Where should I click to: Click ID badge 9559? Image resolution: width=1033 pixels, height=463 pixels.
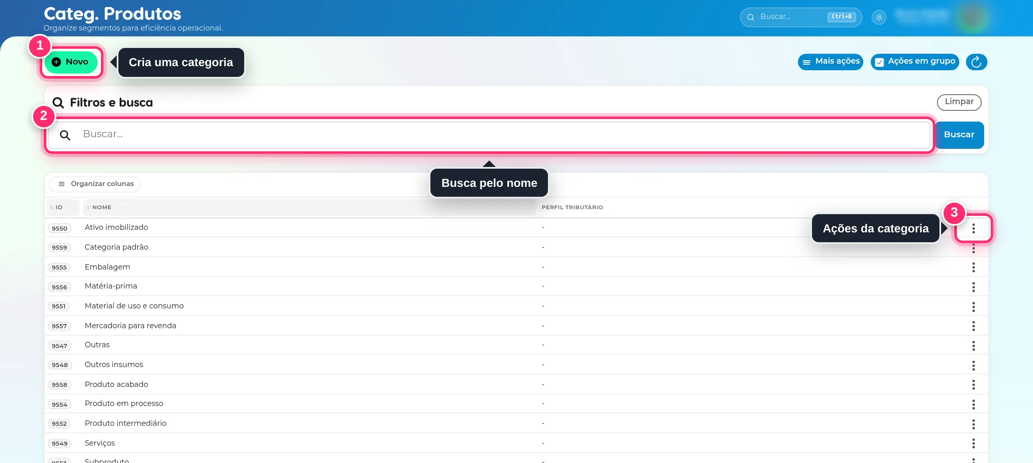[59, 248]
